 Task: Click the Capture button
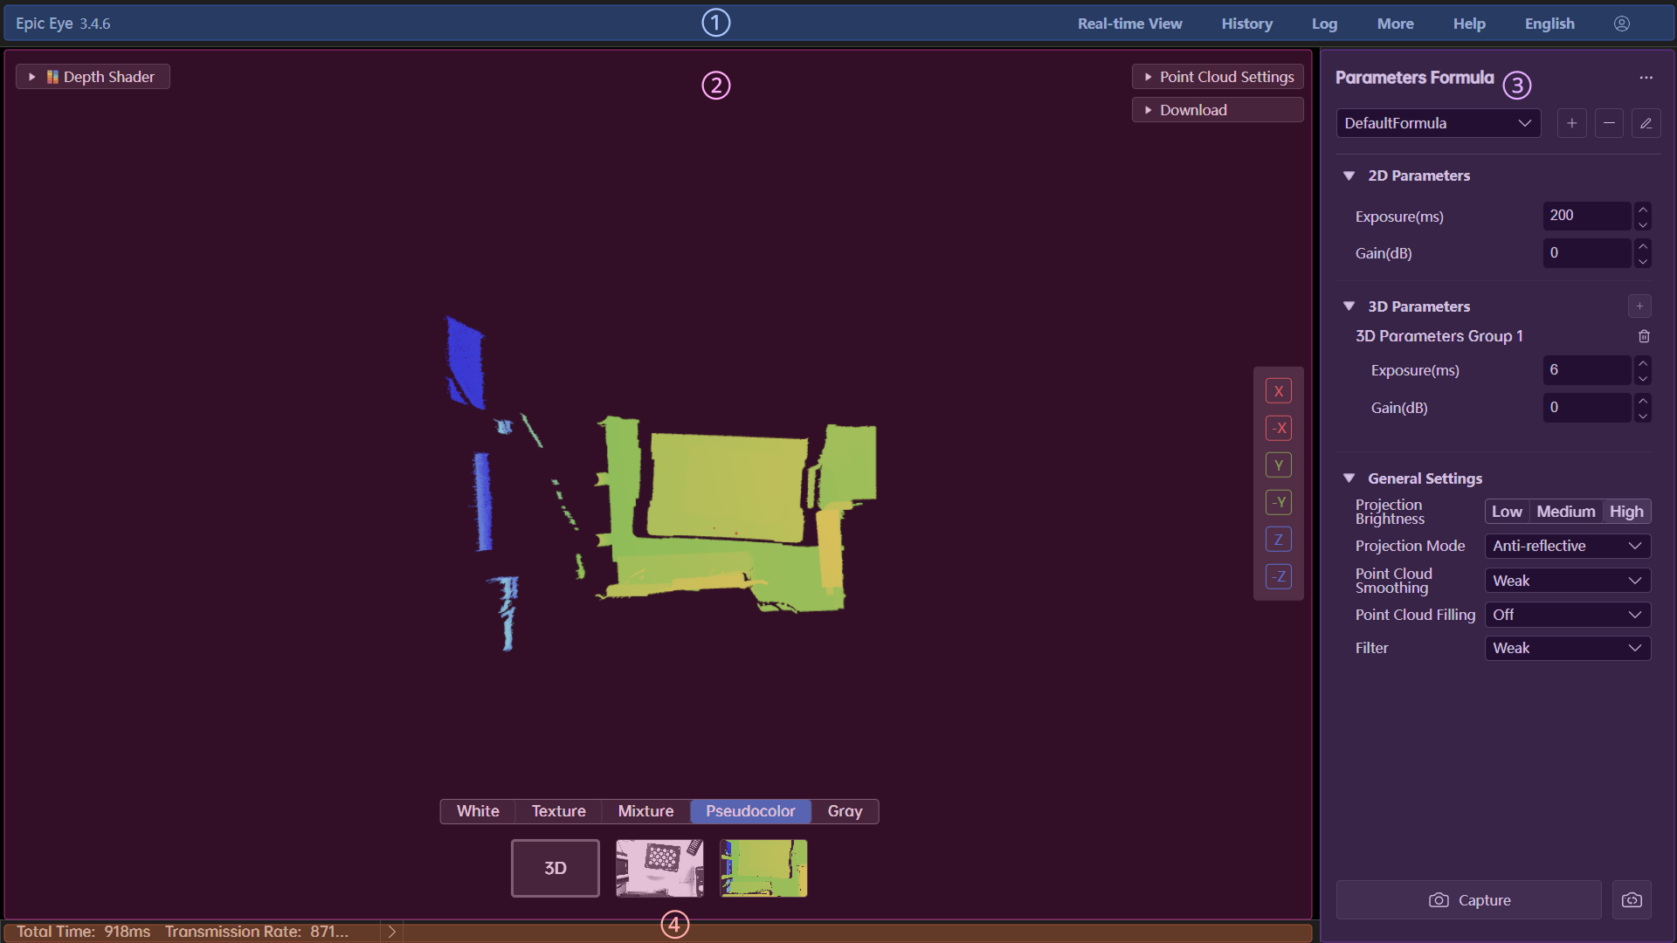pos(1468,899)
